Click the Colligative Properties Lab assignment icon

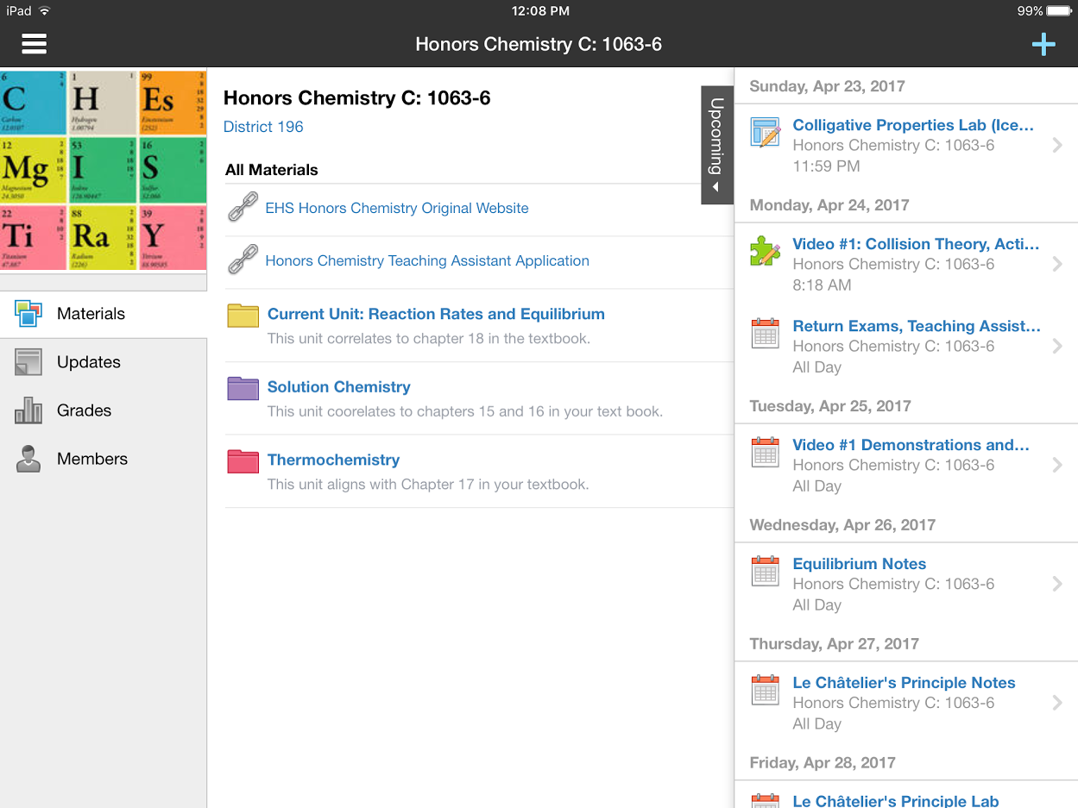pos(766,132)
